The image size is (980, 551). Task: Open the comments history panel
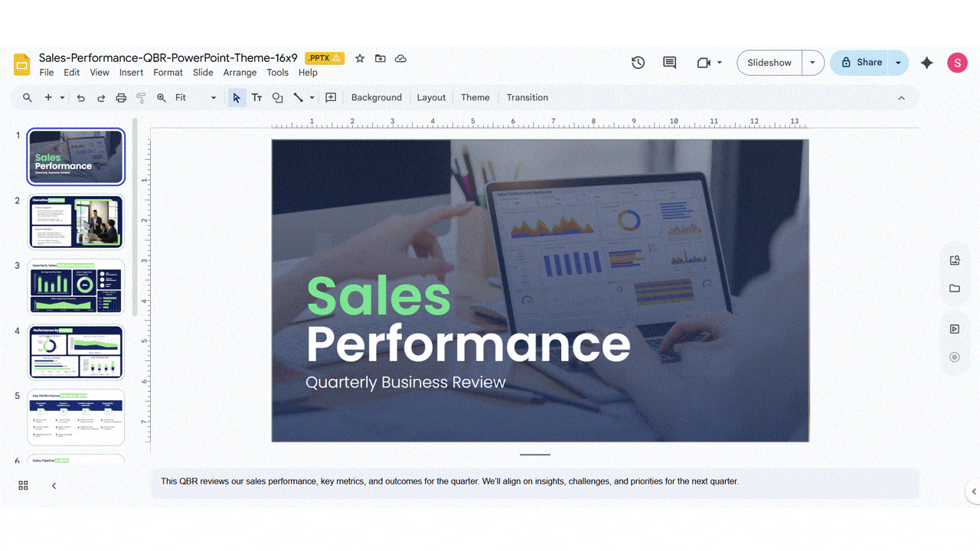click(668, 62)
